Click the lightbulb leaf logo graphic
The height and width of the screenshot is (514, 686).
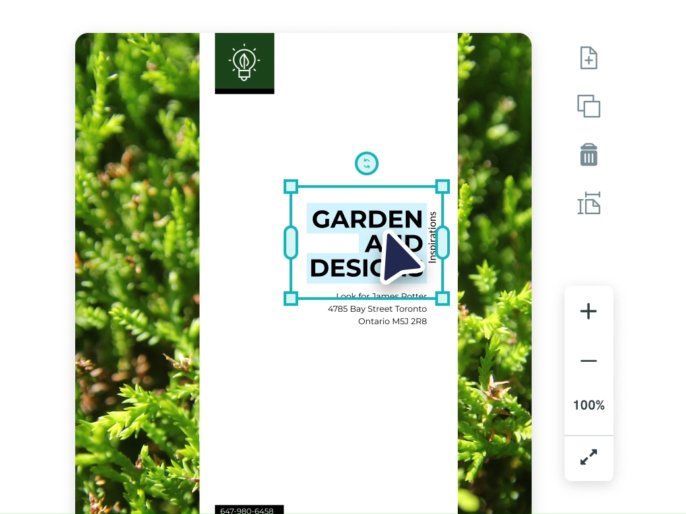245,62
